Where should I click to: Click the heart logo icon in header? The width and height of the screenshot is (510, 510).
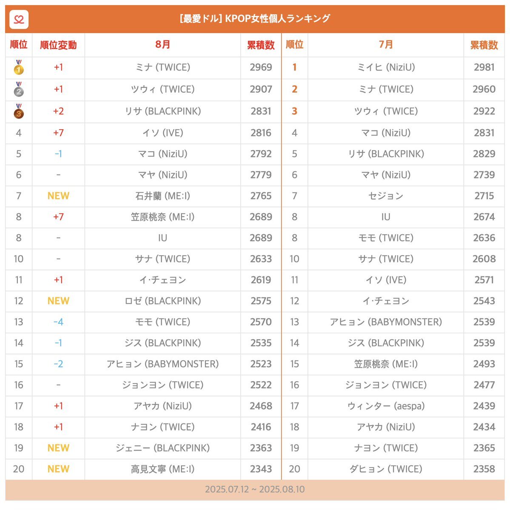click(x=19, y=19)
